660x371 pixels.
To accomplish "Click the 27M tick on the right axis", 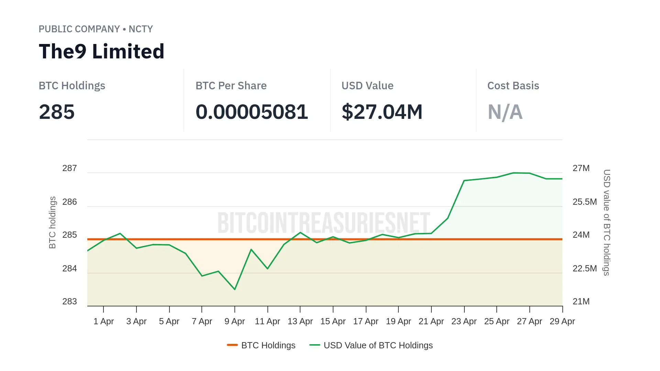I will (x=581, y=168).
